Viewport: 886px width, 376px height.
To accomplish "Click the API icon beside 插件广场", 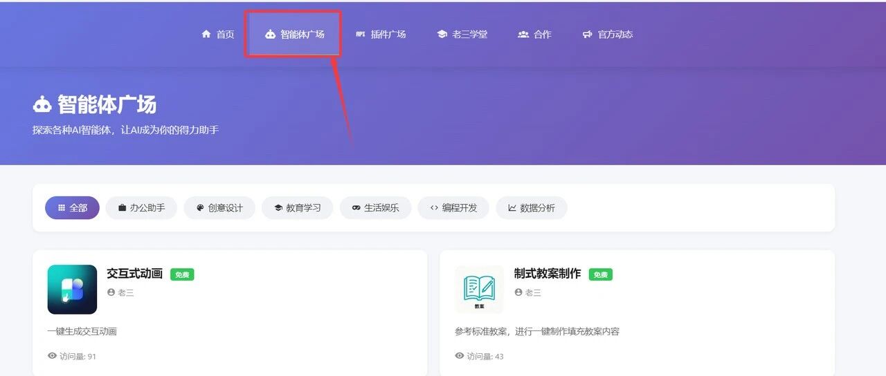I will click(360, 34).
